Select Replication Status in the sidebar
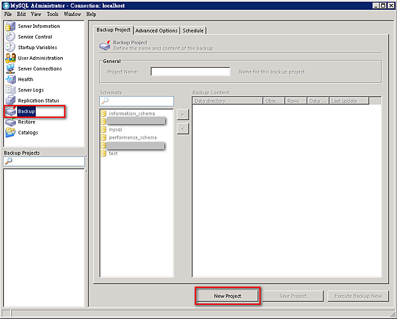397x319 pixels. [x=38, y=101]
